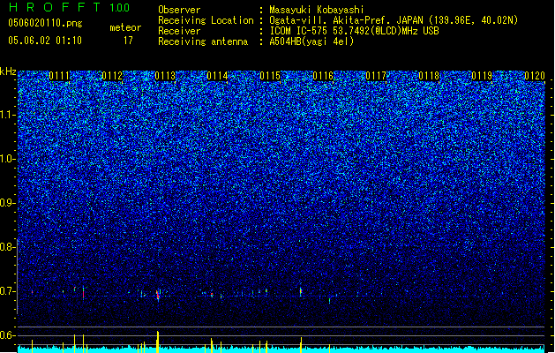Click the timestamp 05.06.02 01:10

point(45,41)
